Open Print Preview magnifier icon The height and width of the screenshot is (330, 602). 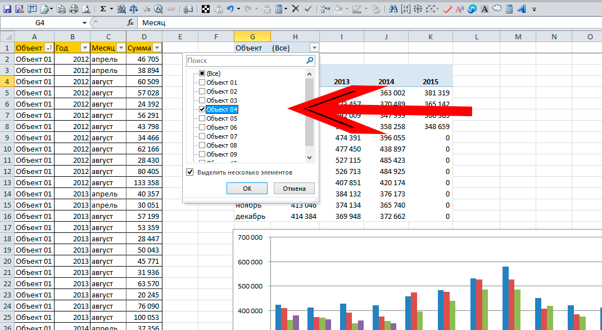coord(86,8)
